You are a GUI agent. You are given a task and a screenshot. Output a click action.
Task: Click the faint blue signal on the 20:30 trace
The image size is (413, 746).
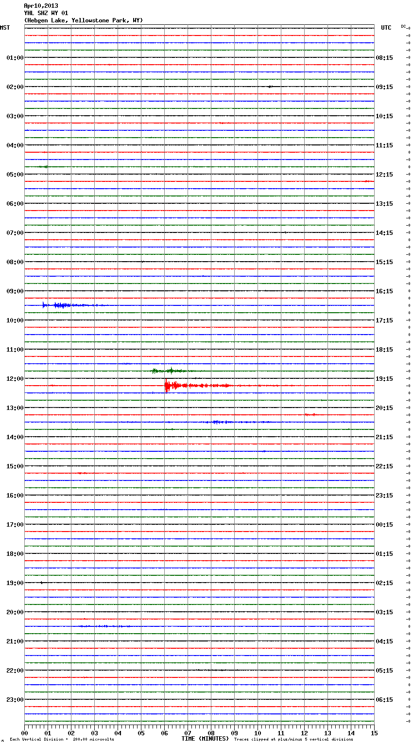104,626
